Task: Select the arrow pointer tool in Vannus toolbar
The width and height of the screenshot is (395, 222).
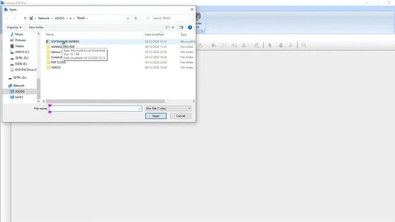Action: [x=270, y=45]
